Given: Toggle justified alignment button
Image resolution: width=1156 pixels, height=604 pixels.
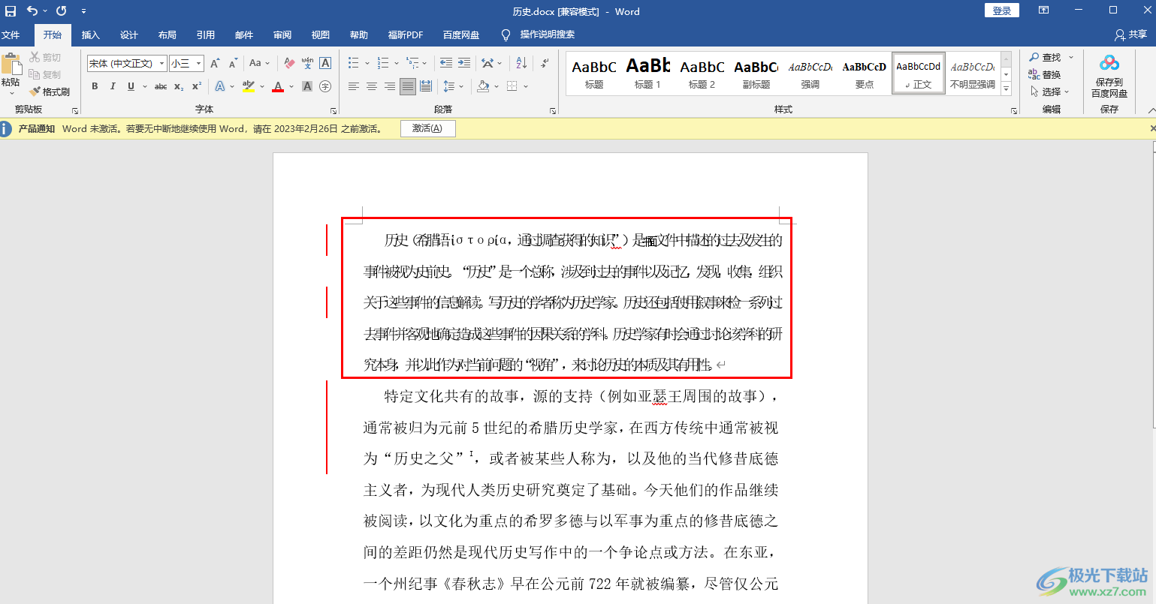Looking at the screenshot, I should pyautogui.click(x=408, y=87).
